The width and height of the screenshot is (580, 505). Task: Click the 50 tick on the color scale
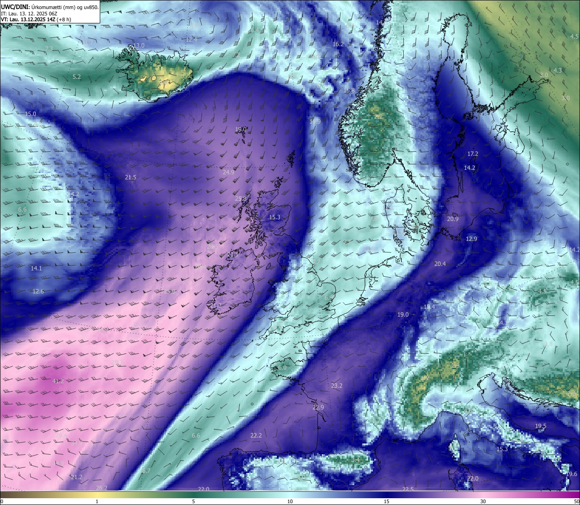(576, 501)
